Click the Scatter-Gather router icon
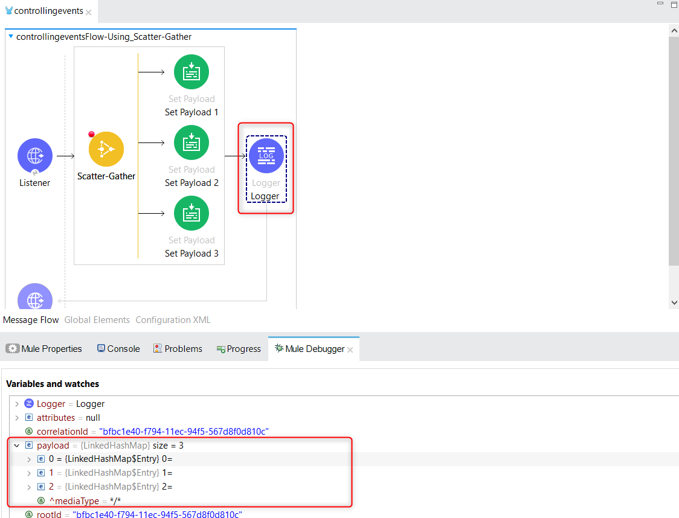 click(x=106, y=149)
